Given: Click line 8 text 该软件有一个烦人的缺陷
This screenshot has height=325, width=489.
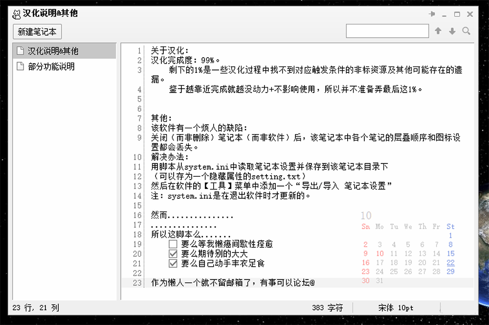Looking at the screenshot, I should tap(199, 128).
